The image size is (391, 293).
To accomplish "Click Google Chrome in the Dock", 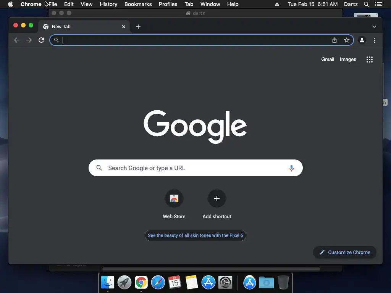I will [x=141, y=282].
